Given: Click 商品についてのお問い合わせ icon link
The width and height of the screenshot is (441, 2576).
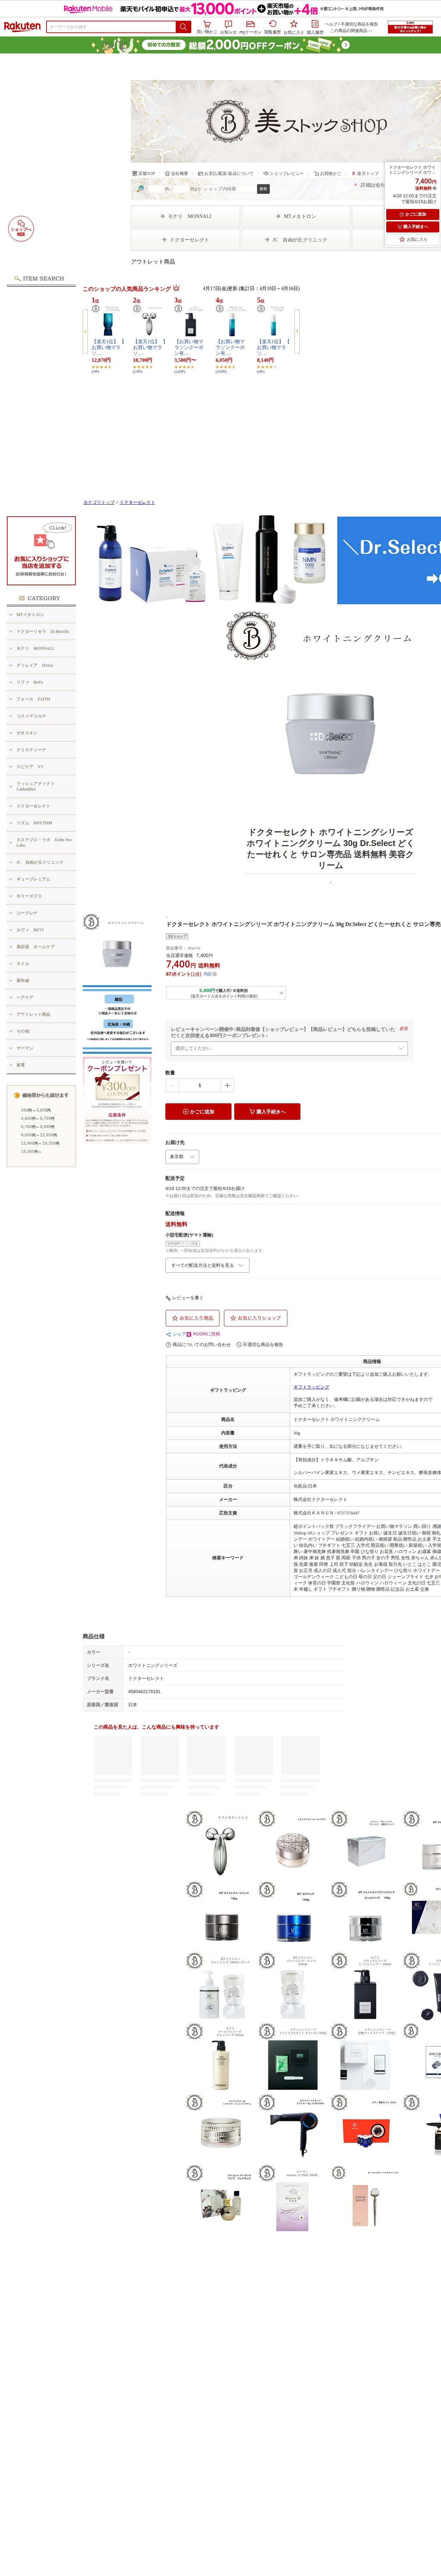Looking at the screenshot, I should 198,1345.
